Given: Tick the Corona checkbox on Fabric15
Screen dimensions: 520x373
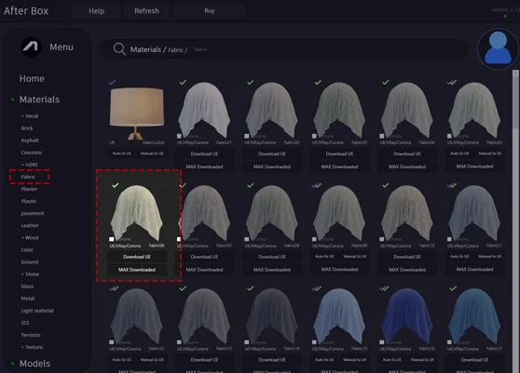Looking at the screenshot, I should point(314,342).
